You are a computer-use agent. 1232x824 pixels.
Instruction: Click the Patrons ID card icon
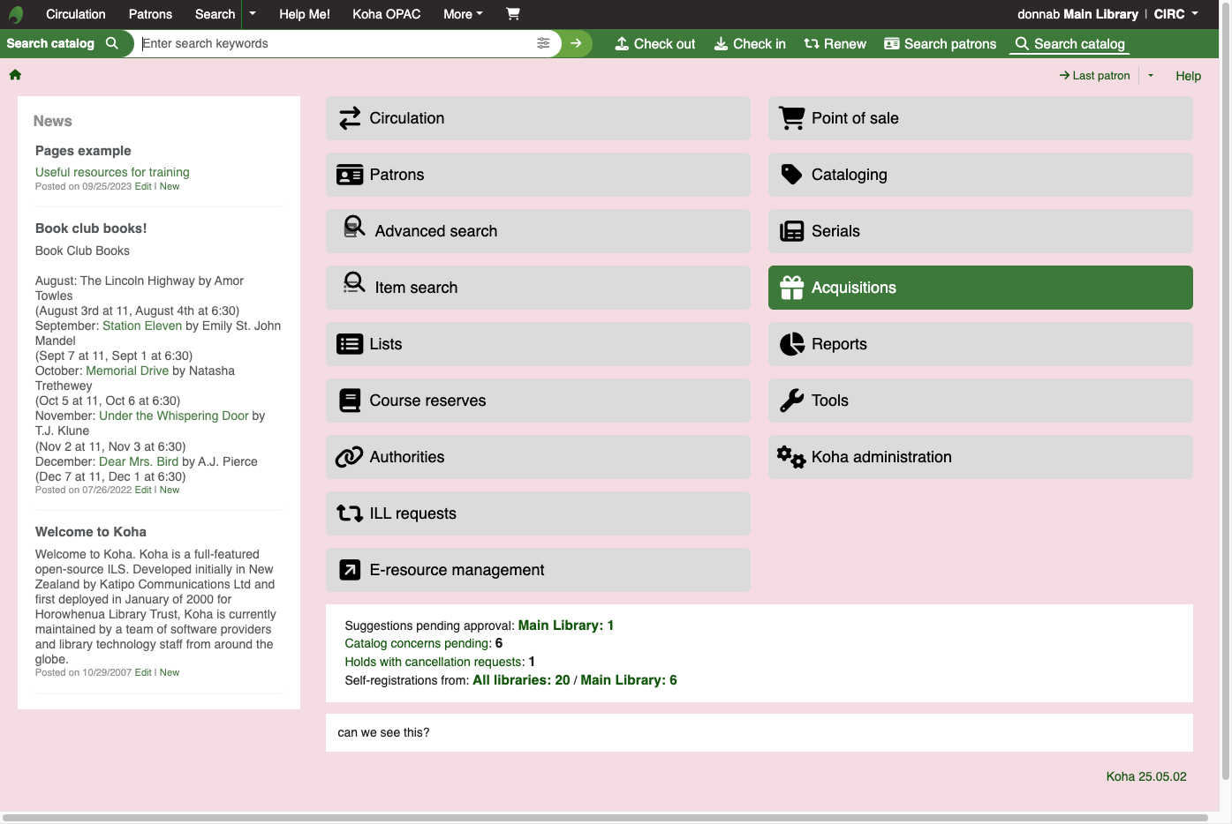pyautogui.click(x=350, y=175)
